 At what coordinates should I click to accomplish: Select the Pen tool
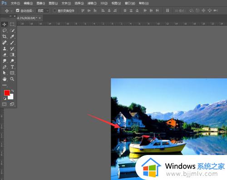(5, 67)
